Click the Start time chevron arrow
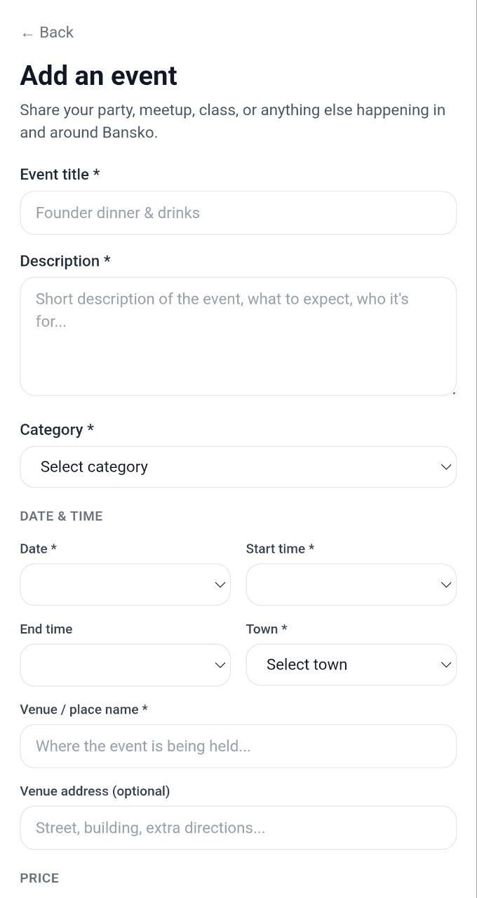The image size is (477, 898). [446, 584]
